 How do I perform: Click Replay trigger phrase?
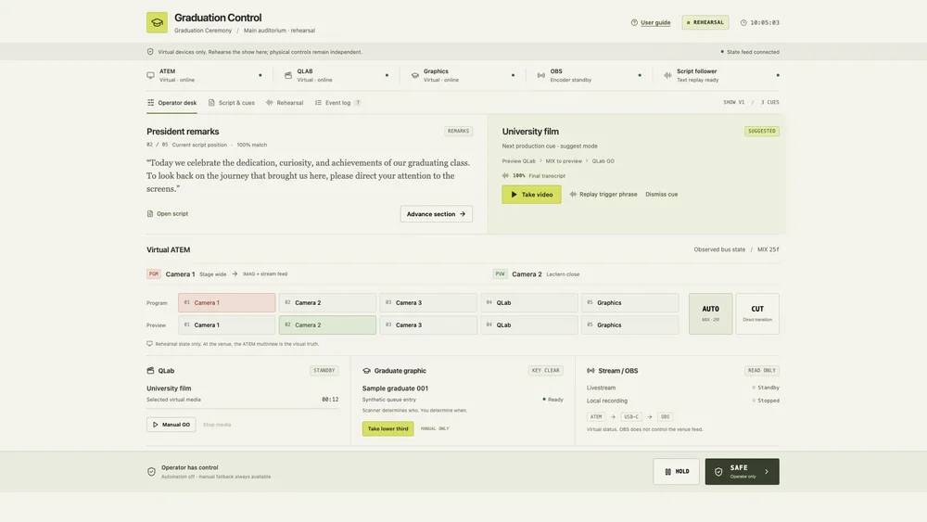point(603,195)
